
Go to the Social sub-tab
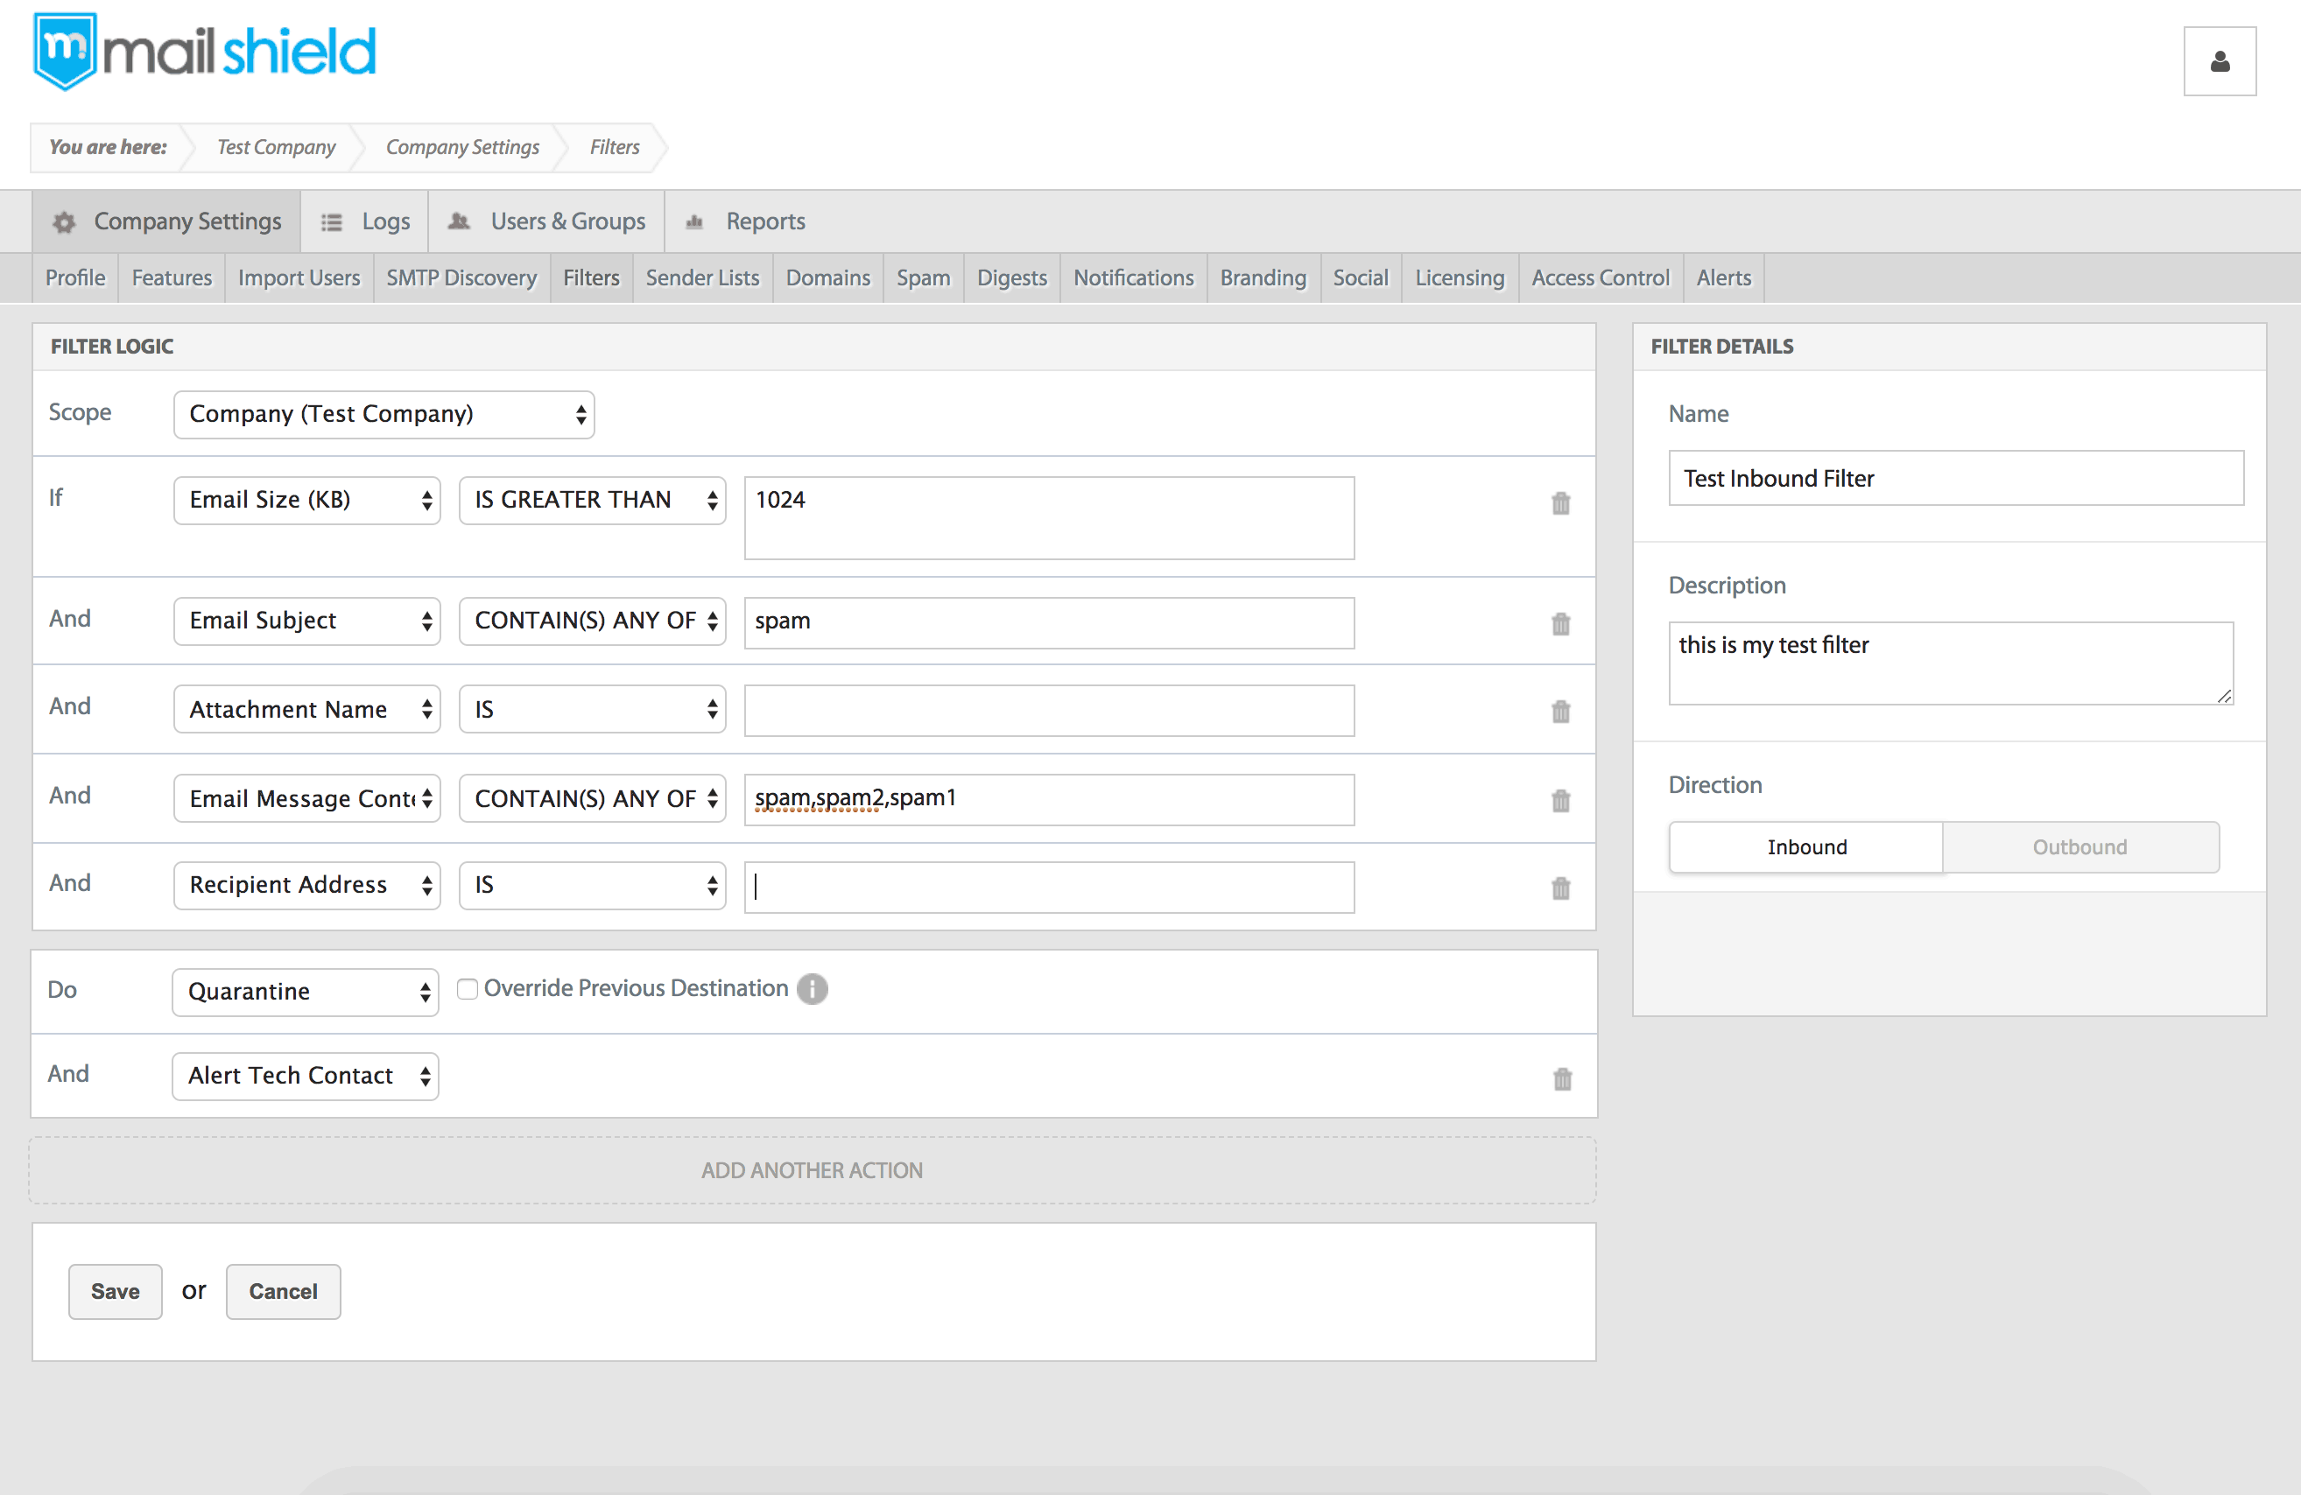pyautogui.click(x=1361, y=277)
